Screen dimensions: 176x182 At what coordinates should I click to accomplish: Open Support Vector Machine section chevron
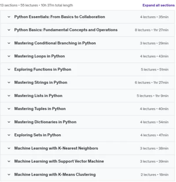click(9, 161)
